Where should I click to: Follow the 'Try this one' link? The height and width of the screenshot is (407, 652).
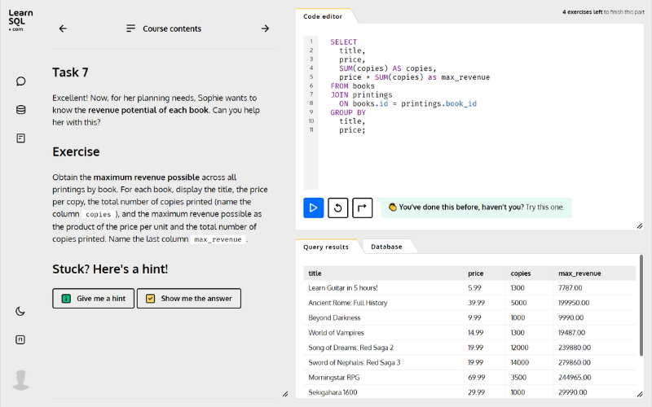pos(544,208)
